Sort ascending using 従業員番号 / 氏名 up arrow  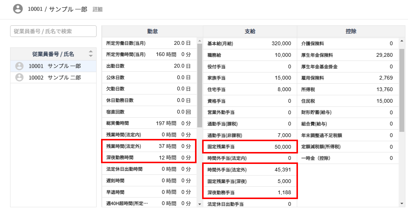point(90,52)
